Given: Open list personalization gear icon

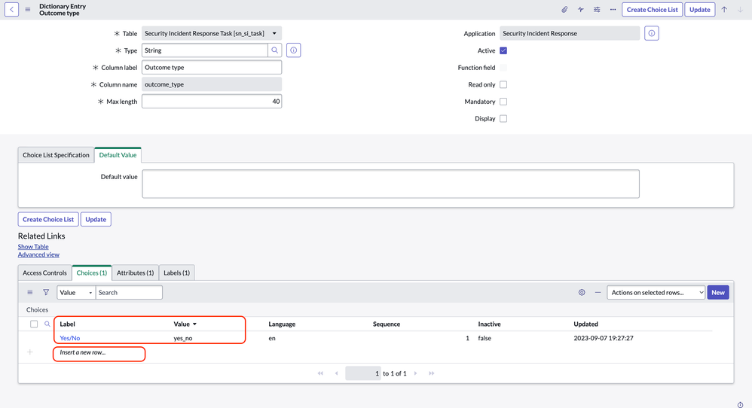Looking at the screenshot, I should coord(582,293).
